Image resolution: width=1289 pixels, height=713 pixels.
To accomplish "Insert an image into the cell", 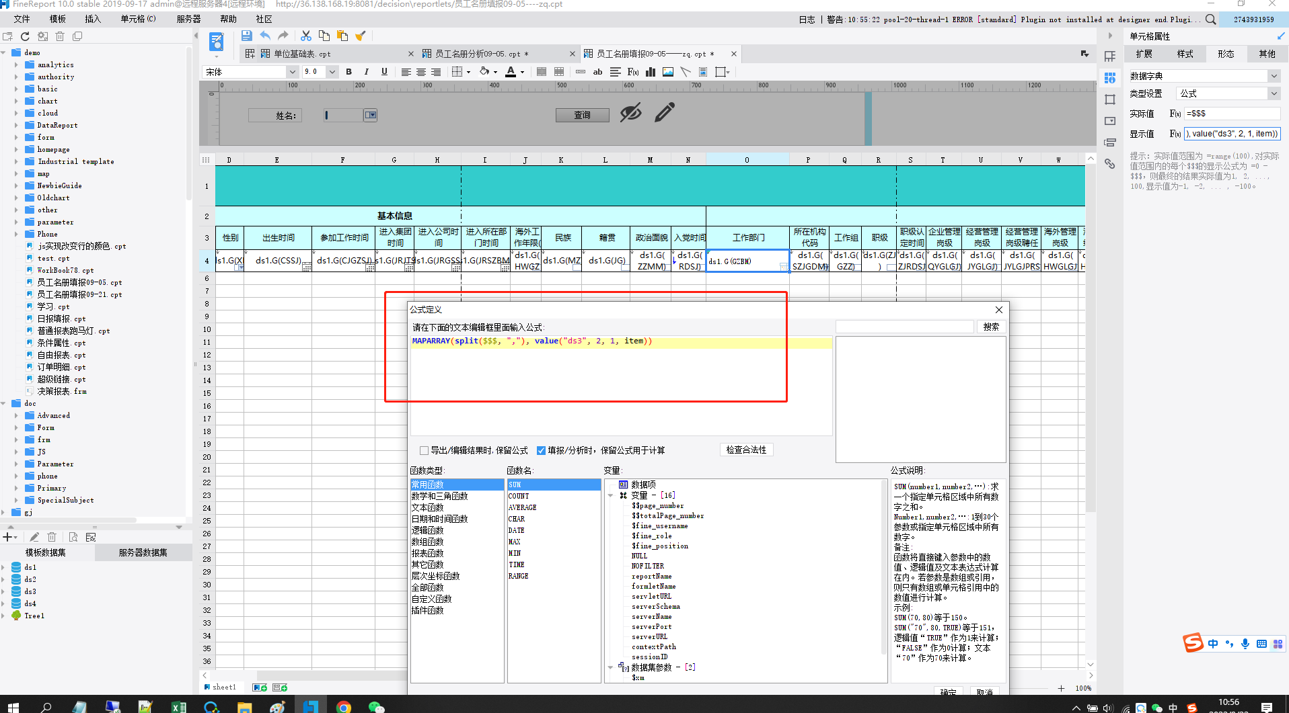I will 668,72.
